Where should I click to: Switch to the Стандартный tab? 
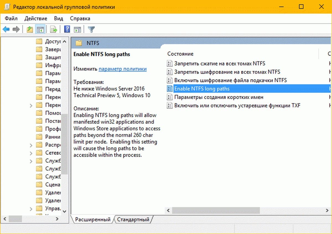coord(133,220)
